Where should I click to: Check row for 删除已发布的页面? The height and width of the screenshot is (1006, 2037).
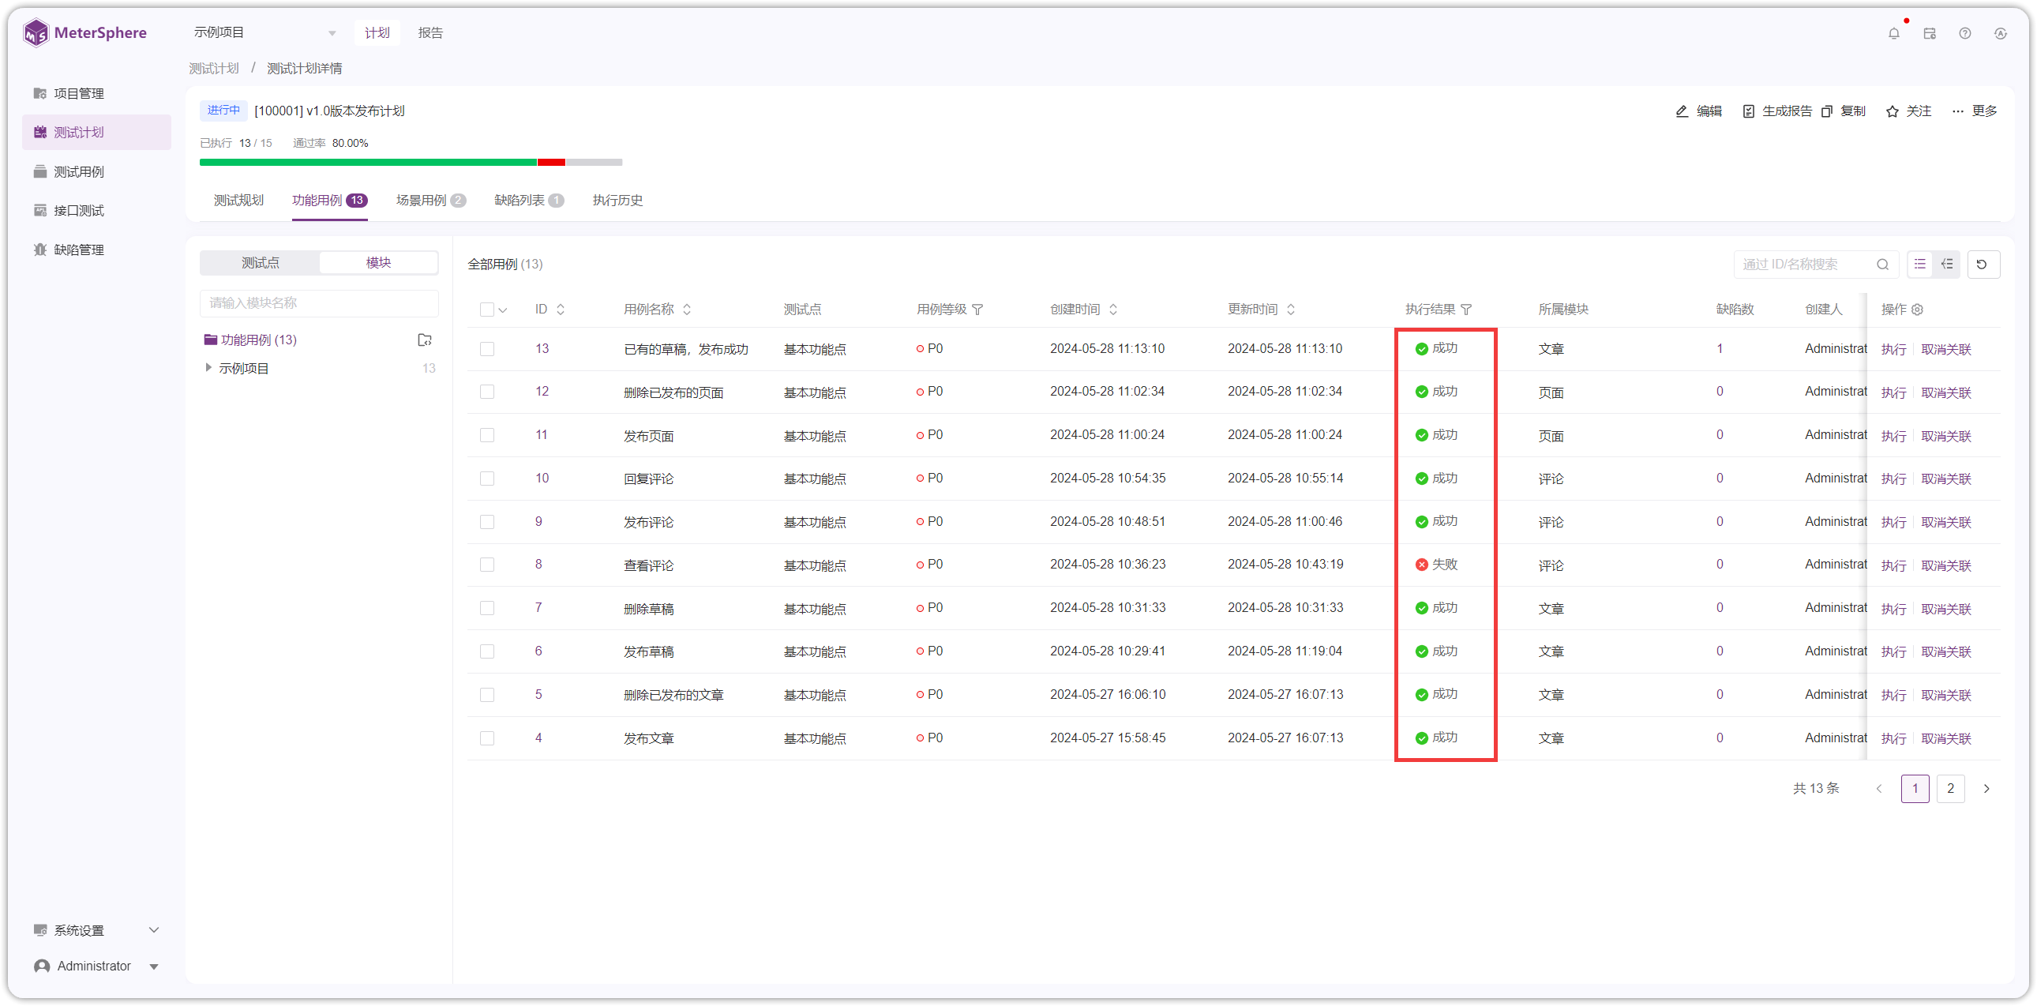(487, 392)
